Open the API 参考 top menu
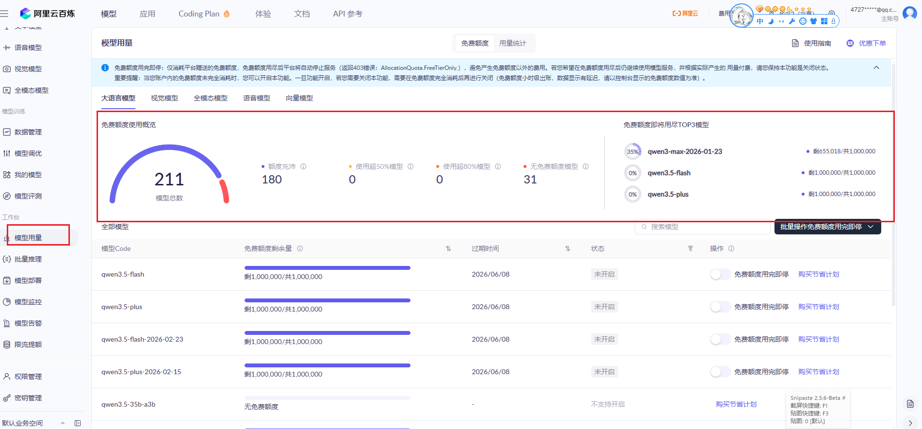 click(x=348, y=14)
